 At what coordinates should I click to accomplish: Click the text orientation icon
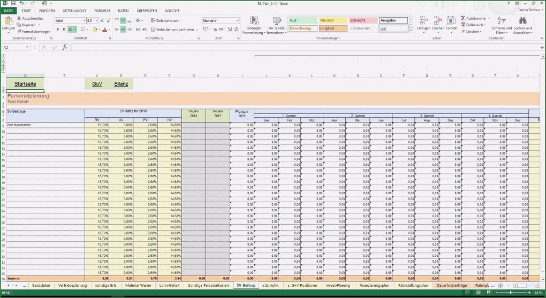(x=139, y=20)
